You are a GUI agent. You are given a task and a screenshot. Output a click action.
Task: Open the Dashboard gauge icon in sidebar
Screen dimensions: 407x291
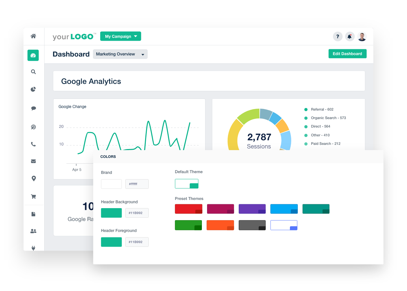click(x=33, y=55)
